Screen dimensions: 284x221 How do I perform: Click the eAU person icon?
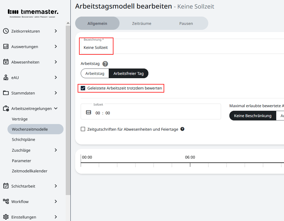pyautogui.click(x=6, y=77)
